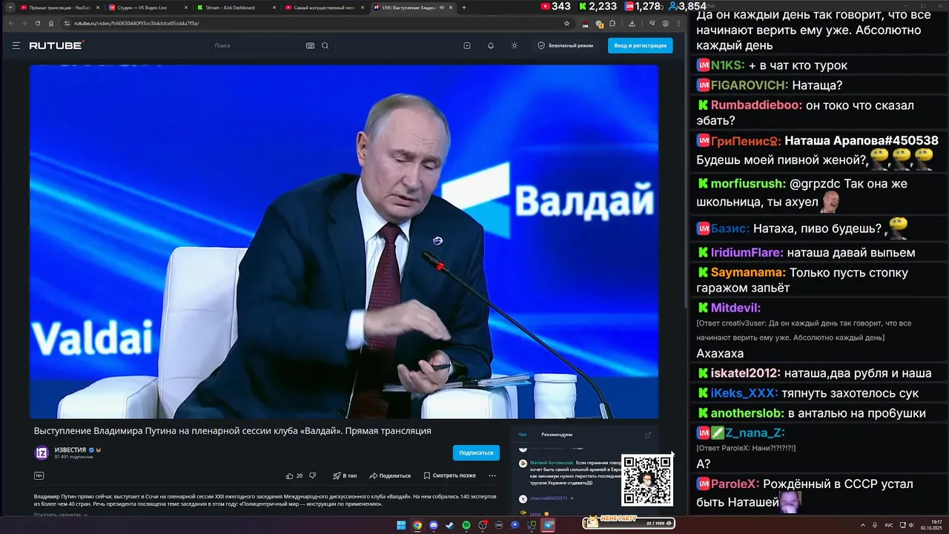Viewport: 949px width, 534px height.
Task: Toggle Безопасный режим safe mode
Action: coord(565,46)
